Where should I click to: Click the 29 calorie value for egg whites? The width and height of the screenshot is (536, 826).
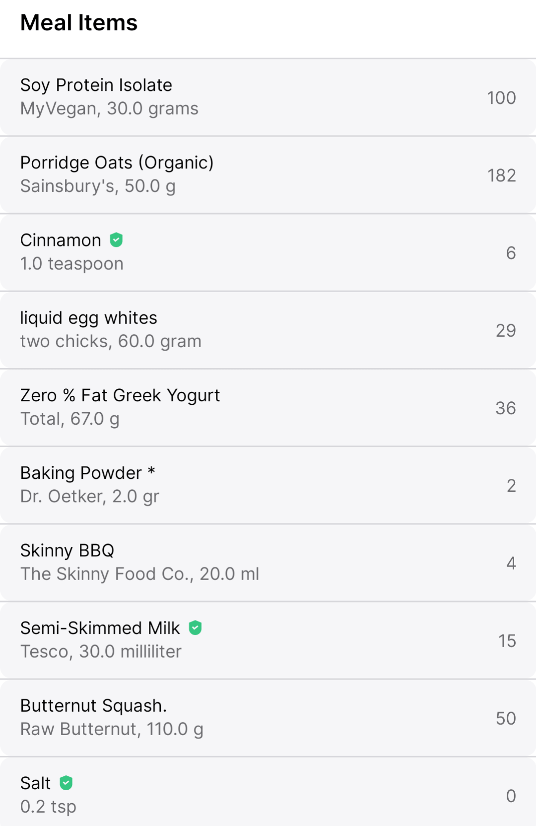[506, 330]
